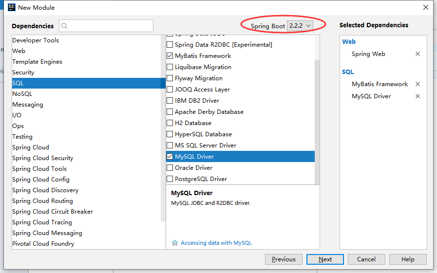Click the Web group heading in Selected Dependencies
This screenshot has width=437, height=273.
click(349, 42)
